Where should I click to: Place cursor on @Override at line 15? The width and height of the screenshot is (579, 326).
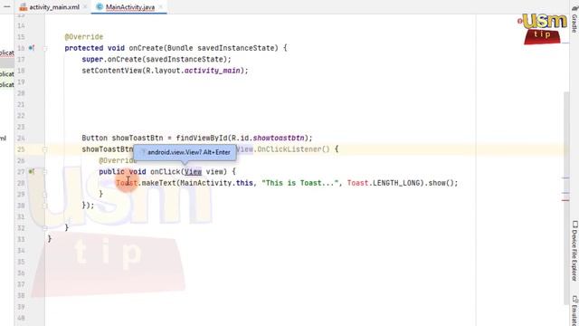[84, 37]
